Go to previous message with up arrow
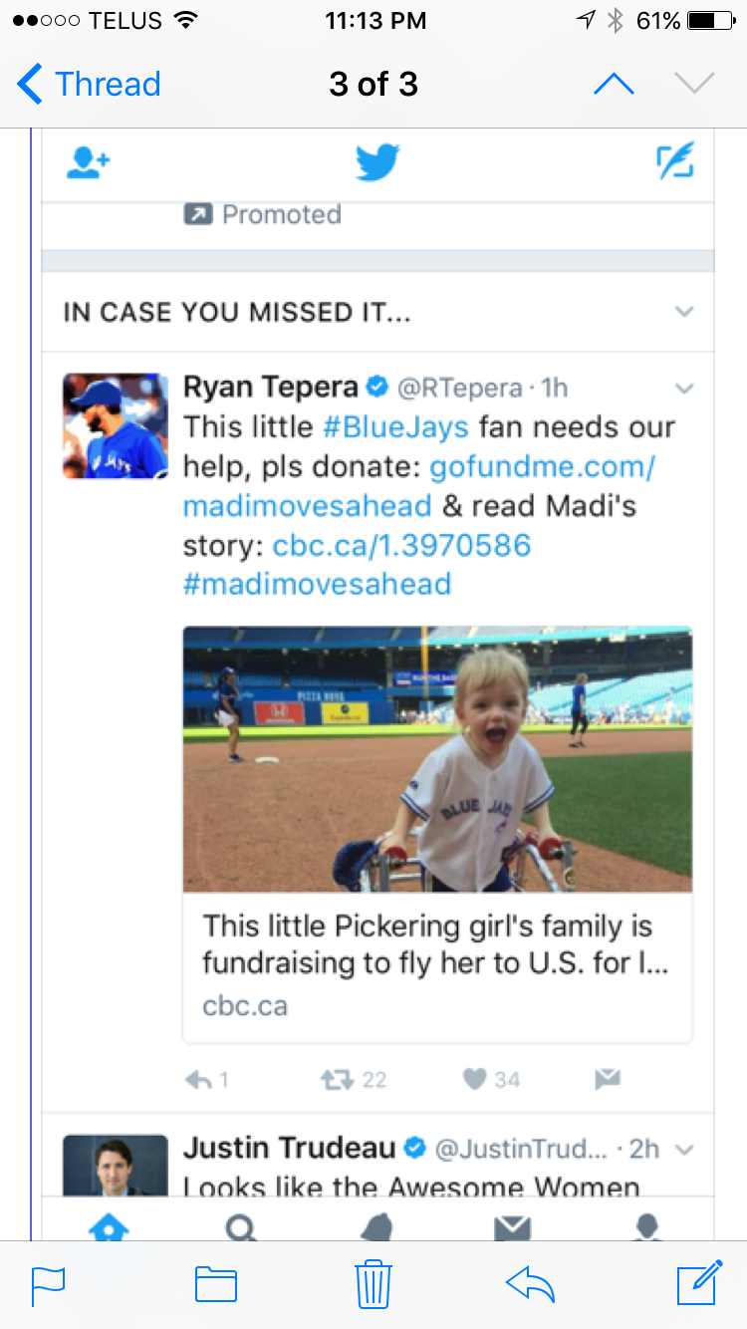The image size is (747, 1329). 614,85
